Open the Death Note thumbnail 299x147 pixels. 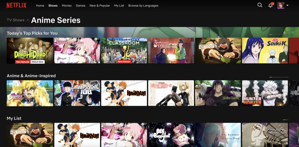171,93
